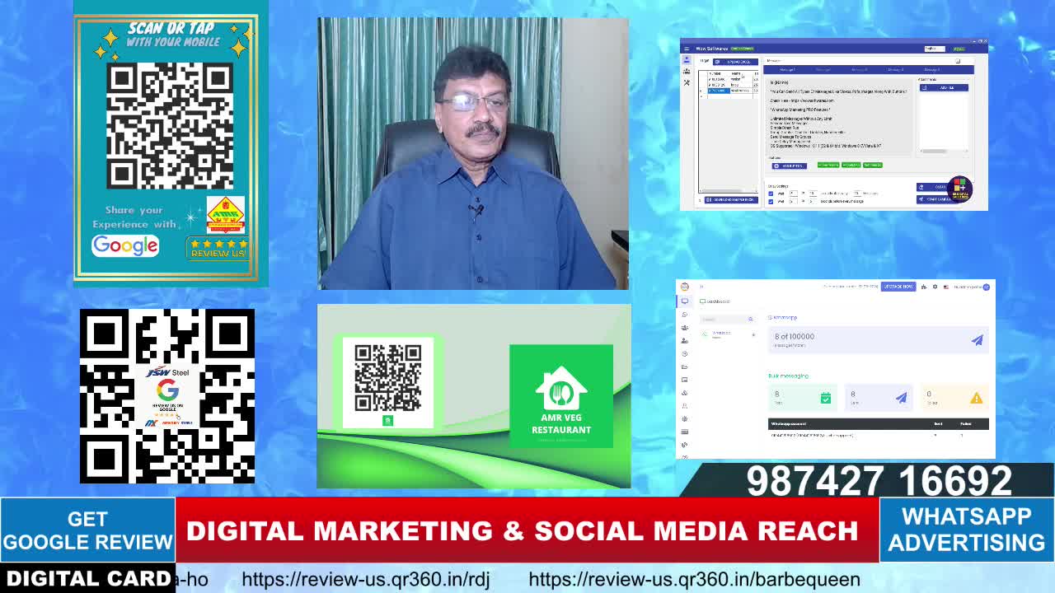Click the second green variable button

tap(851, 165)
